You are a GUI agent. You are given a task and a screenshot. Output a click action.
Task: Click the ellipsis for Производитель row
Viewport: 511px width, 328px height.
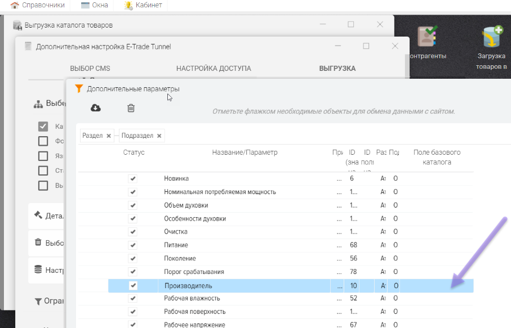pos(339,286)
